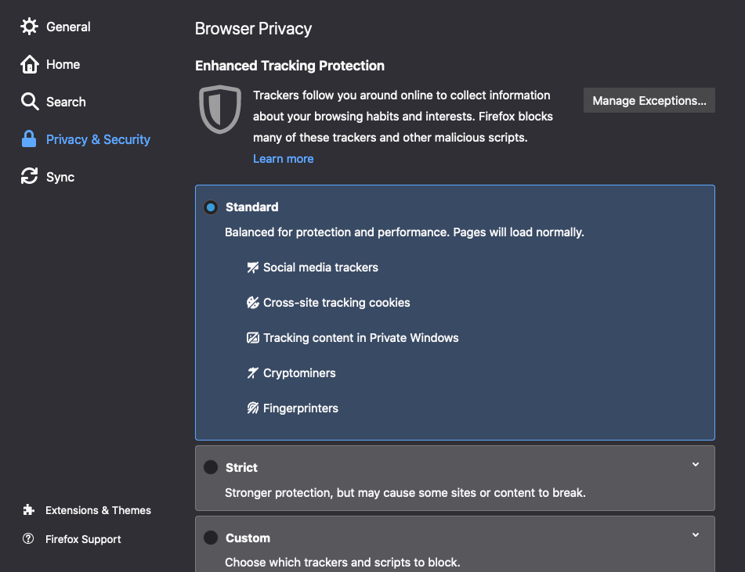Viewport: 745px width, 572px height.
Task: Click the Extensions & Themes puzzle icon
Action: click(29, 510)
